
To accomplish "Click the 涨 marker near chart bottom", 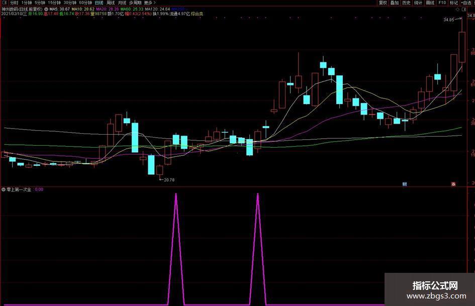I will pyautogui.click(x=453, y=184).
